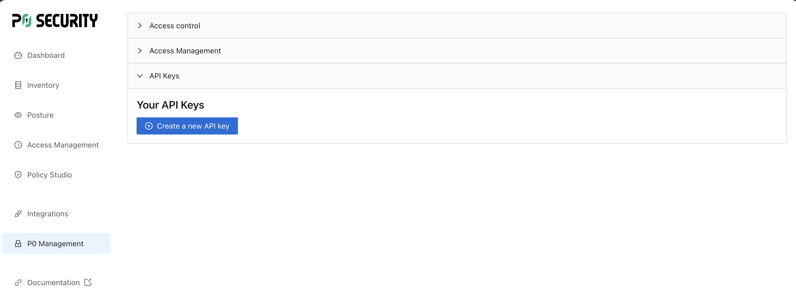This screenshot has width=796, height=302.
Task: Open the Integrations page
Action: click(x=47, y=214)
